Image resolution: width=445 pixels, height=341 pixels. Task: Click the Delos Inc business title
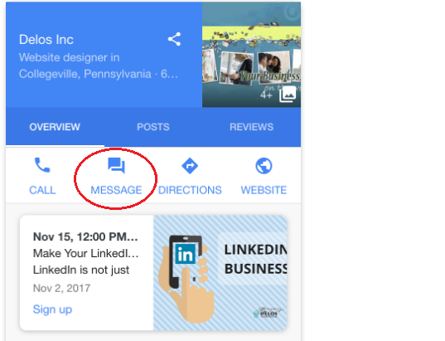tap(46, 40)
